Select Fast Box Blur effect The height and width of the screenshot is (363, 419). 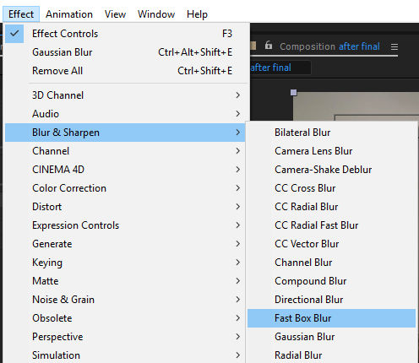coord(331,318)
